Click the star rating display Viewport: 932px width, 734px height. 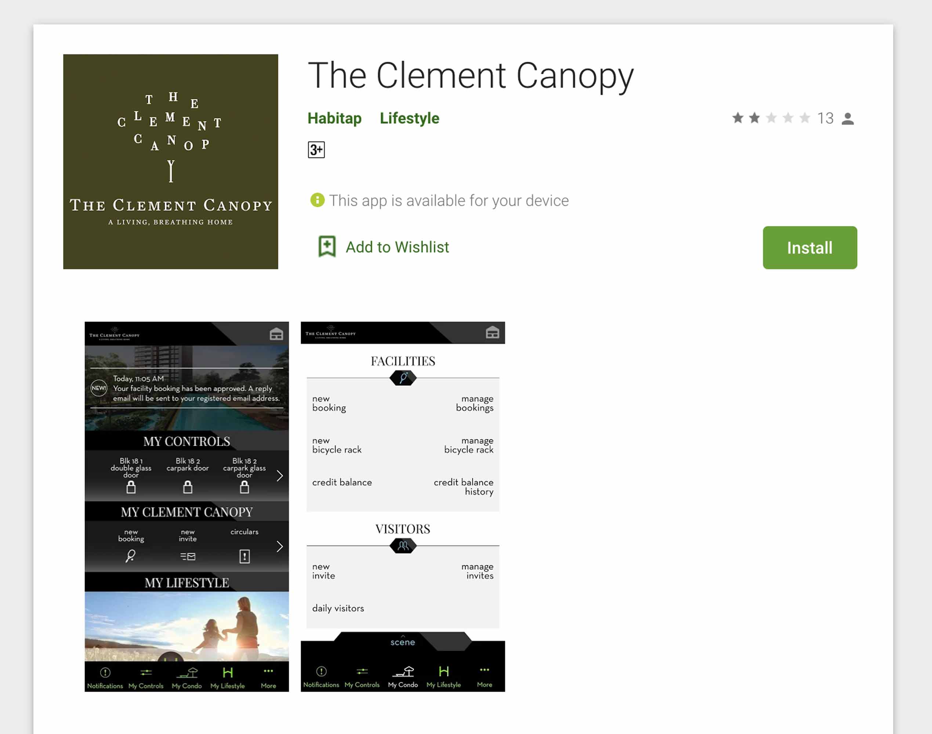pyautogui.click(x=771, y=118)
